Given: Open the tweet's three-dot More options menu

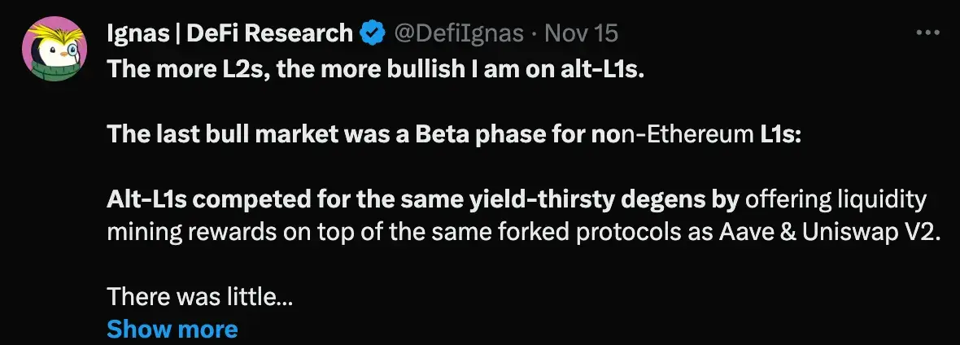Looking at the screenshot, I should [x=927, y=33].
